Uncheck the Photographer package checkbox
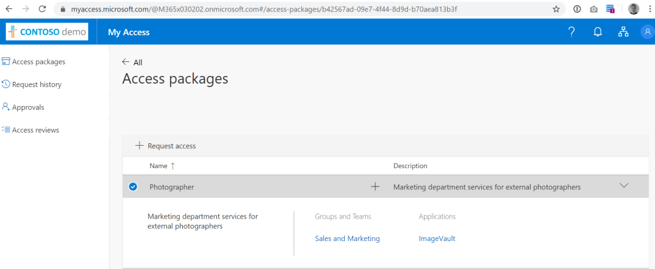This screenshot has height=269, width=655. click(133, 187)
